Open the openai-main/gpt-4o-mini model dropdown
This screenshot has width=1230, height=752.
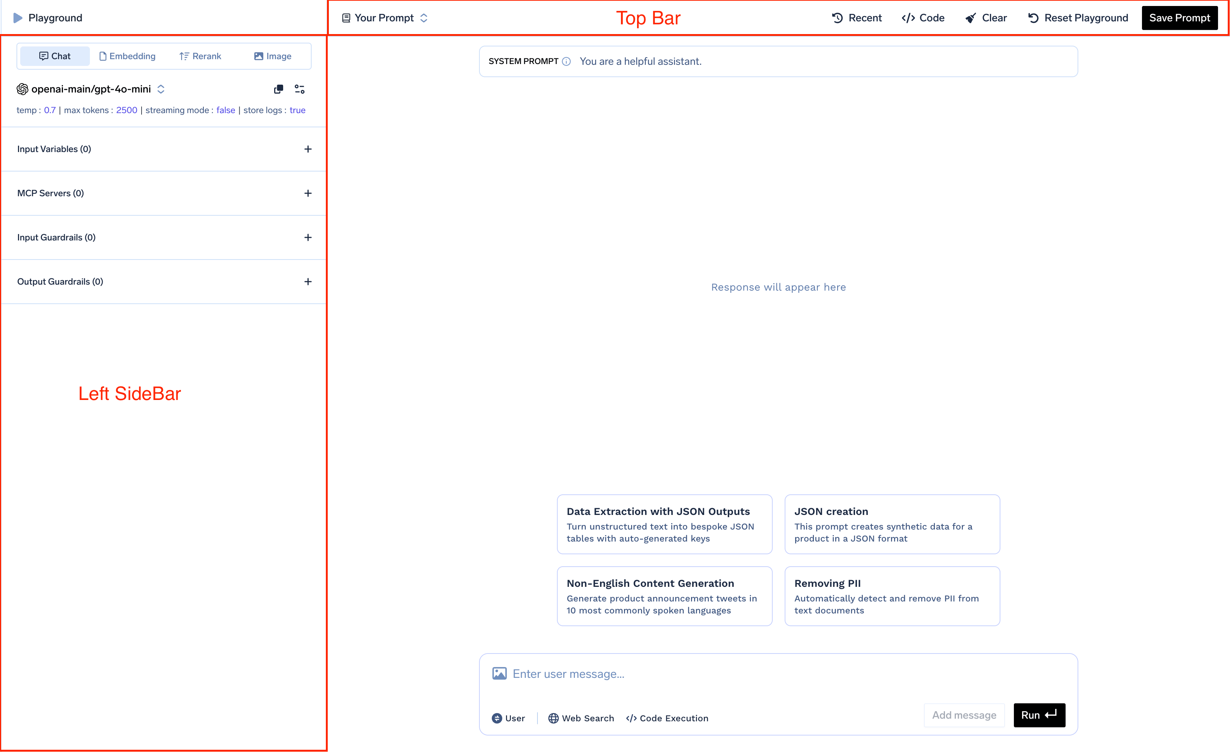point(91,90)
